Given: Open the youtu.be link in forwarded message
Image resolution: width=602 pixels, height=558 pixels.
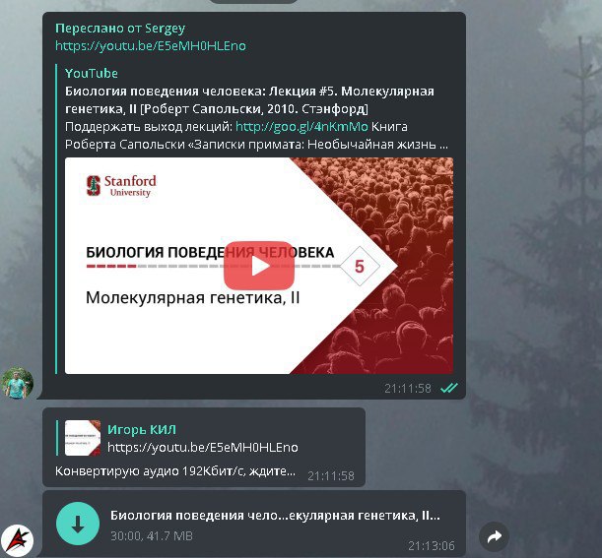Looking at the screenshot, I should (151, 46).
